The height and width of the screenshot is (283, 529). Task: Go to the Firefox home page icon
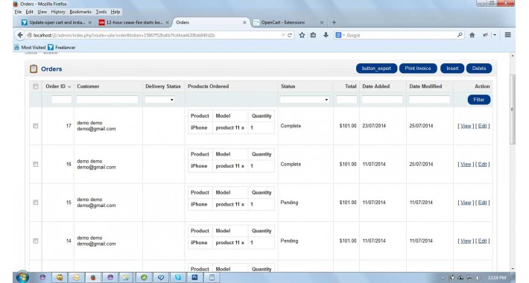tap(472, 35)
